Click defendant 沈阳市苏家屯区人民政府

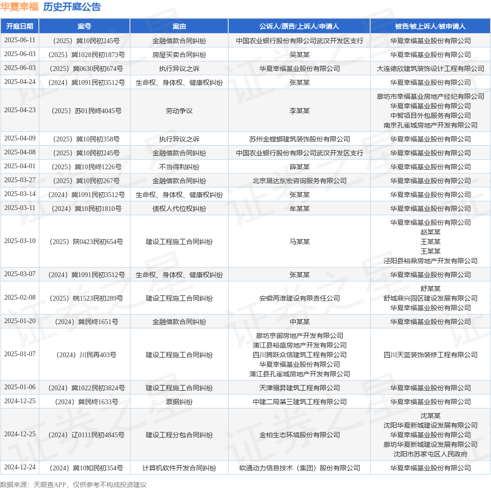pyautogui.click(x=430, y=454)
